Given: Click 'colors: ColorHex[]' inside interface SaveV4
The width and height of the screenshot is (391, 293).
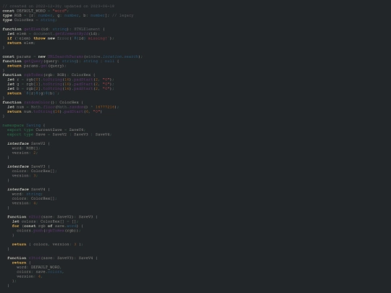Looking at the screenshot, I should (35, 198).
